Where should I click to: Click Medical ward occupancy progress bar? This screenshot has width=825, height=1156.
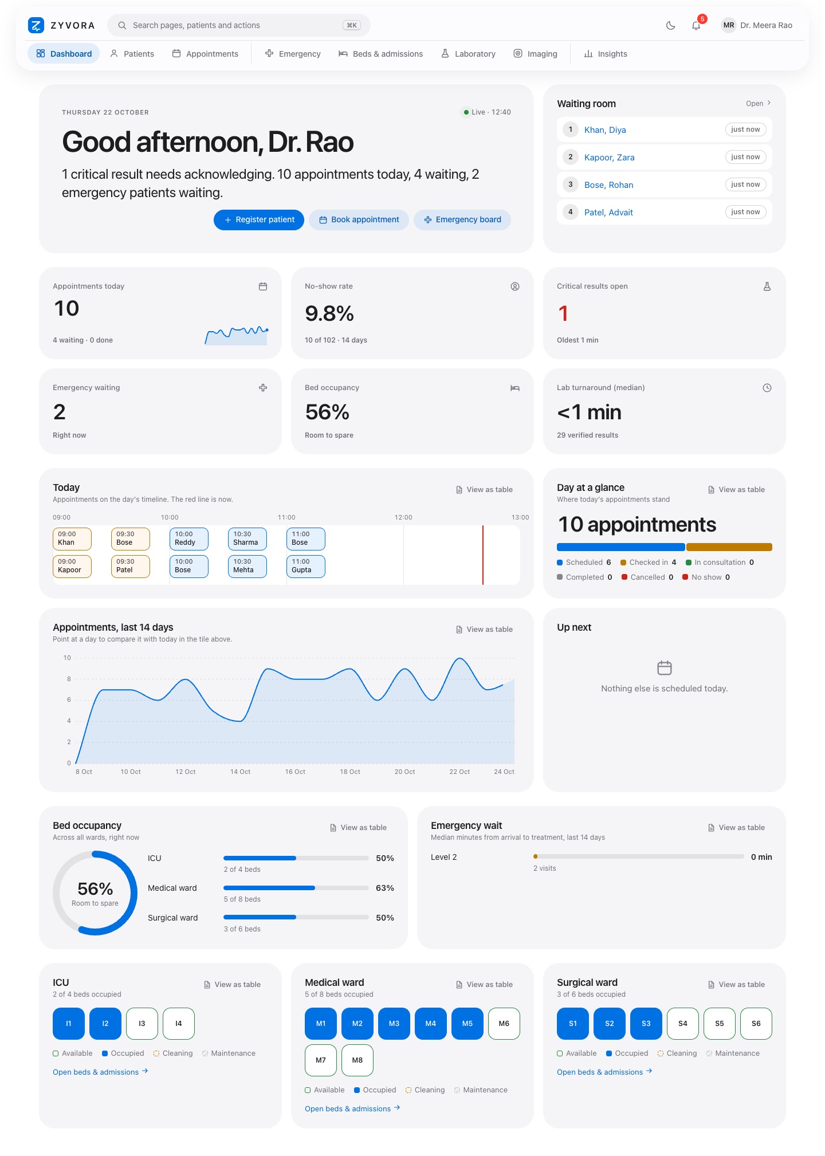pyautogui.click(x=296, y=888)
